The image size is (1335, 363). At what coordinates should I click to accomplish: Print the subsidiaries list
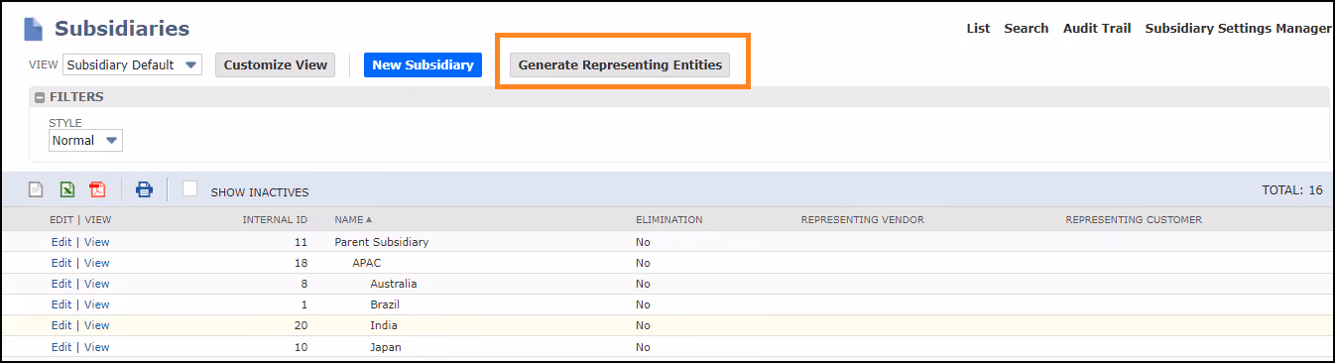coord(144,189)
